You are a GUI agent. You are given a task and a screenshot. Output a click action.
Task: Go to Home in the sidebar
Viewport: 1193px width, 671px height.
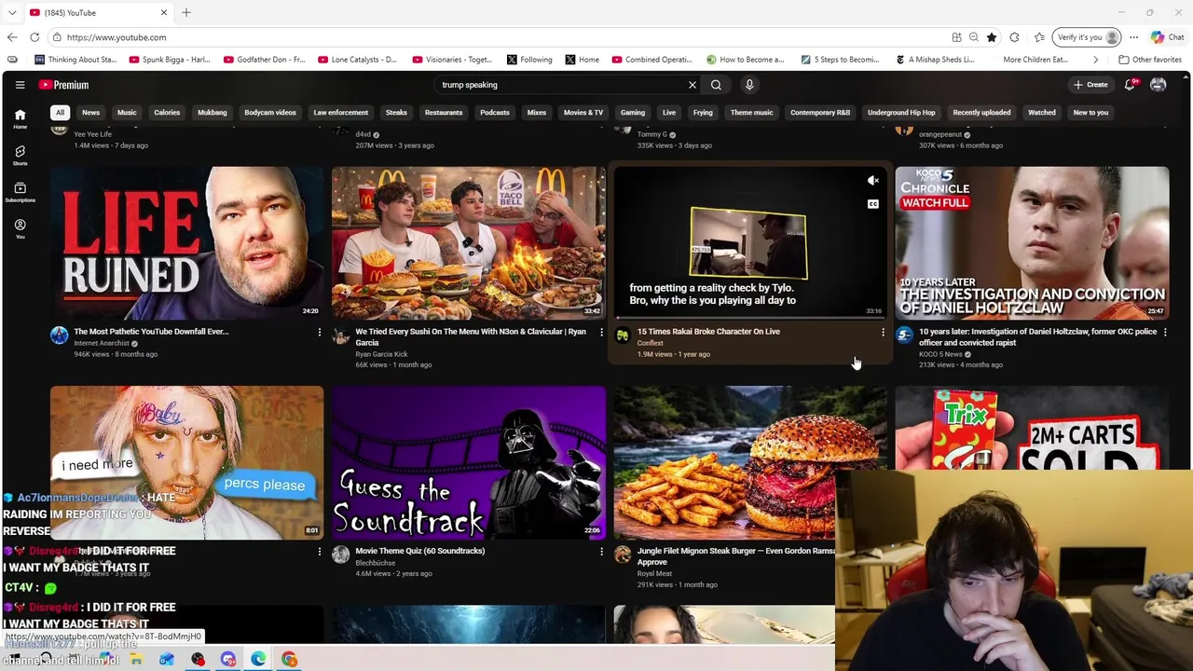[x=20, y=118]
